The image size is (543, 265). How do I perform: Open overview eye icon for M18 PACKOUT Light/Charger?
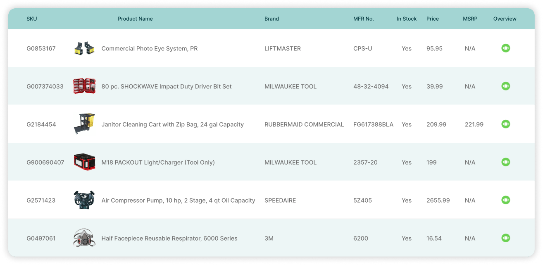pos(505,162)
